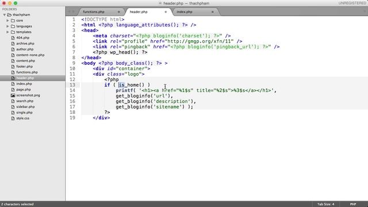
Task: Click the content.php file icon
Action: (13, 61)
